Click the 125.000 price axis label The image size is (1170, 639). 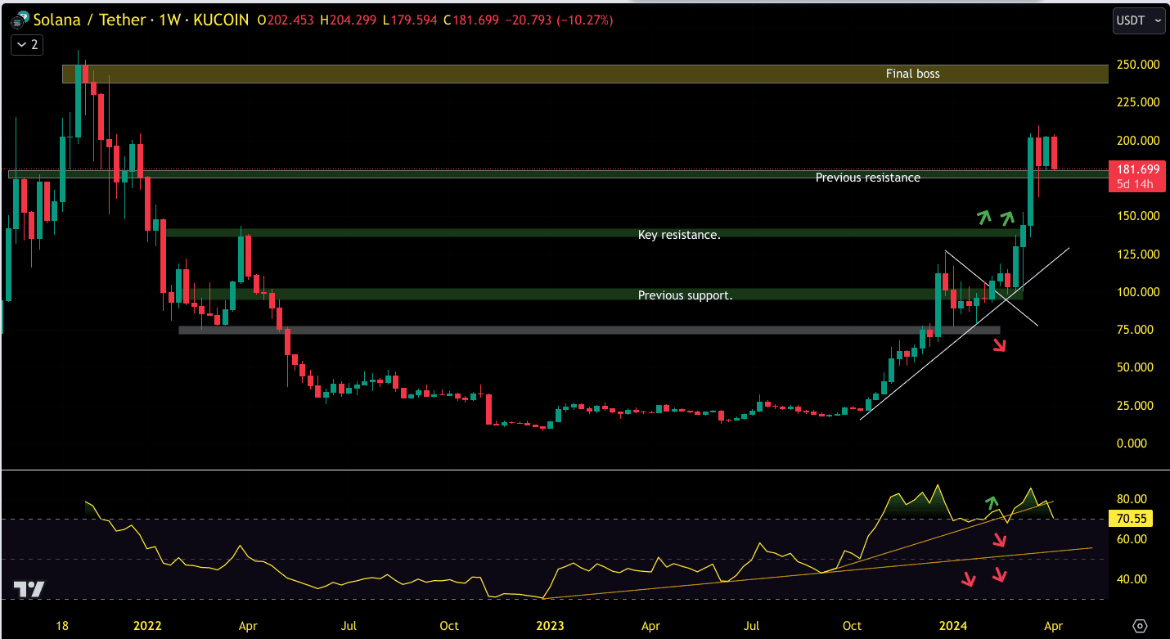pyautogui.click(x=1138, y=254)
